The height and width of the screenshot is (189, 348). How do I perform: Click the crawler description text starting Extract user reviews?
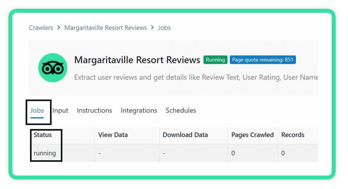(x=196, y=78)
